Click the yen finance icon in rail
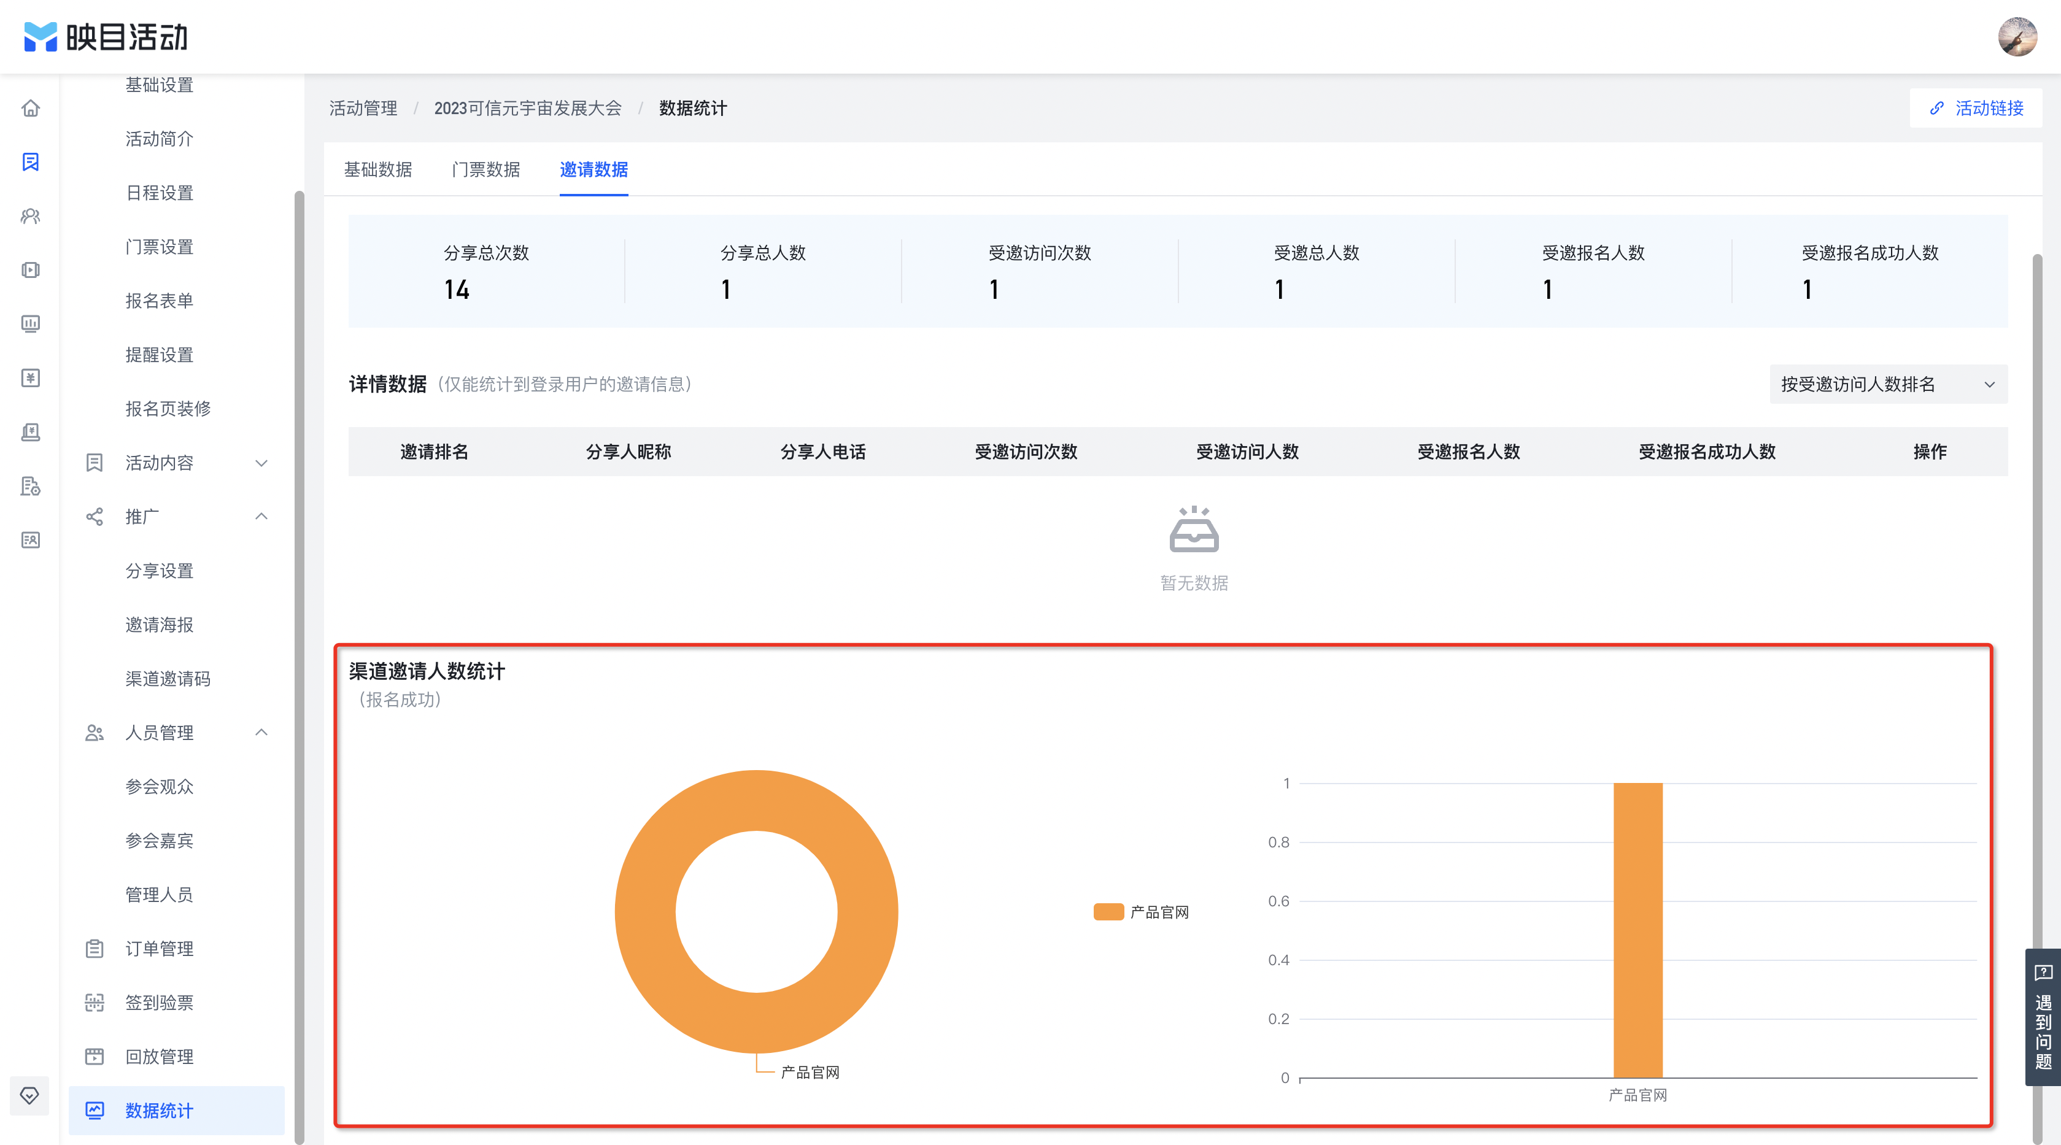Image resolution: width=2061 pixels, height=1145 pixels. pyautogui.click(x=31, y=377)
